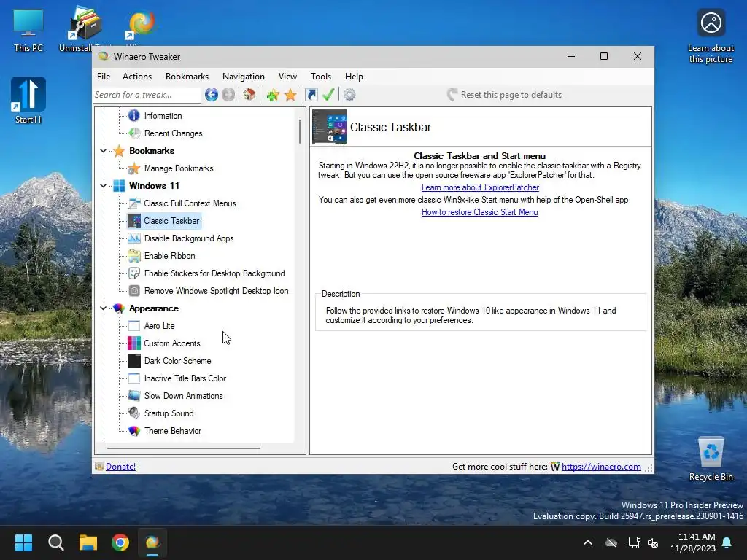Select Aero Lite tree item

(x=159, y=326)
